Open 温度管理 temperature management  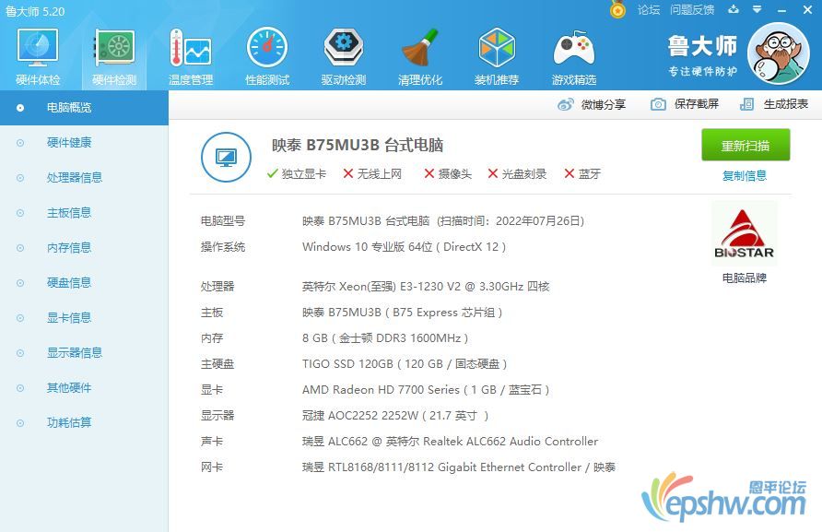pos(191,56)
